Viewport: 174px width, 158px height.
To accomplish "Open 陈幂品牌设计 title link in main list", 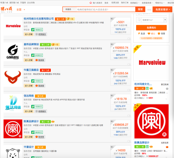I will click(31, 121).
